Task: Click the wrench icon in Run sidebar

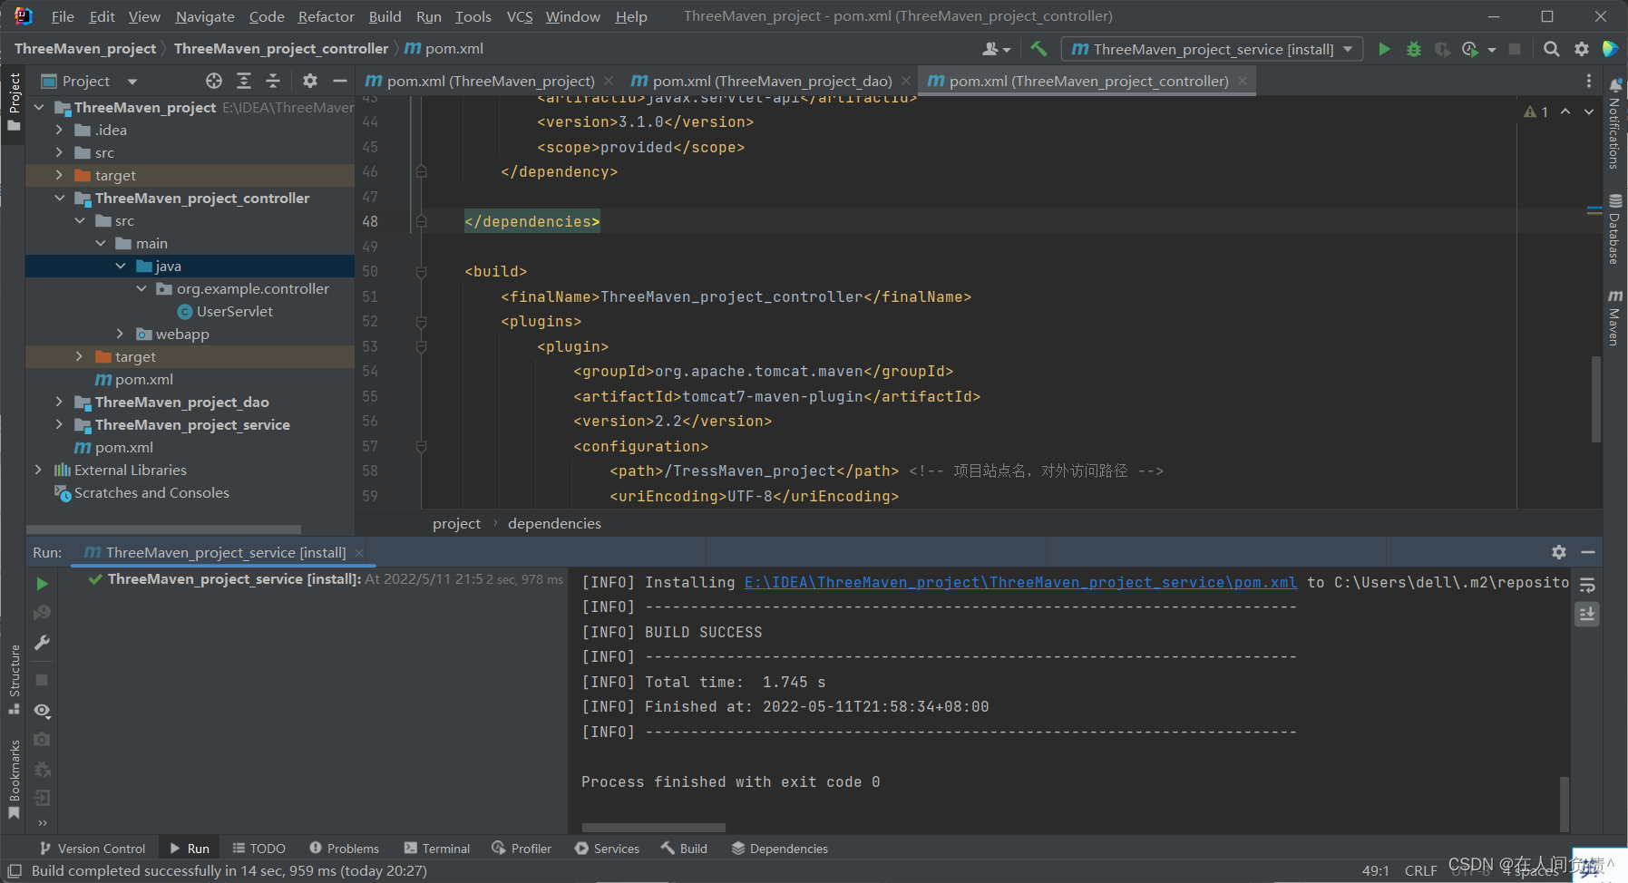Action: pos(42,643)
